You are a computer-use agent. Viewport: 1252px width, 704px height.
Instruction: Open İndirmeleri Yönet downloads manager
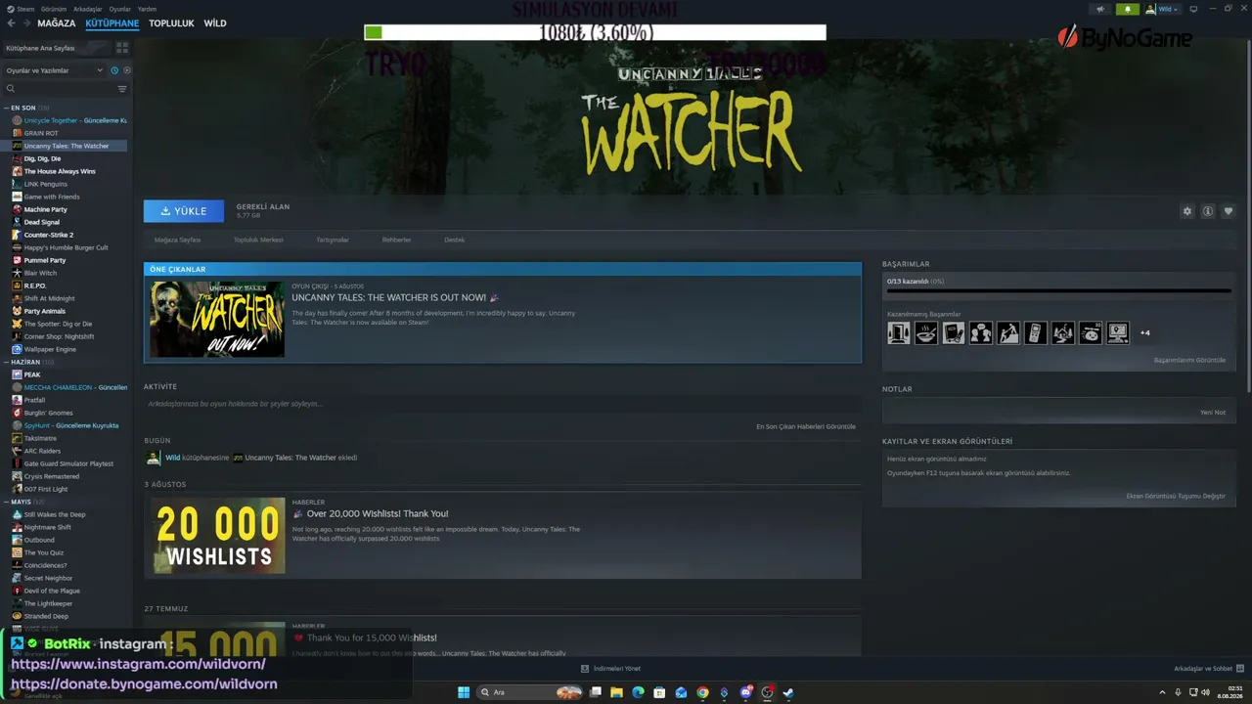click(611, 669)
